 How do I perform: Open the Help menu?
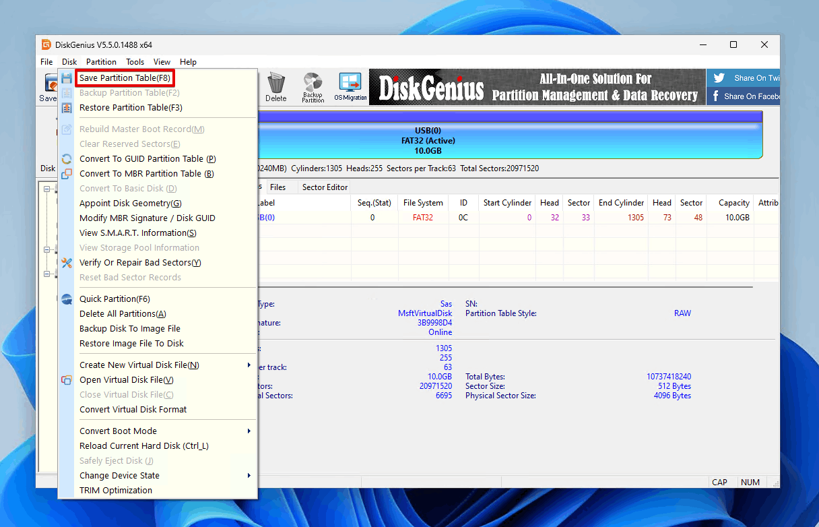[188, 62]
